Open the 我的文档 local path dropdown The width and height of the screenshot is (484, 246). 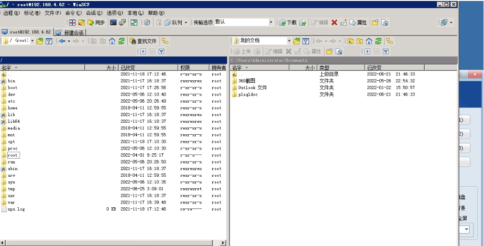click(x=289, y=41)
